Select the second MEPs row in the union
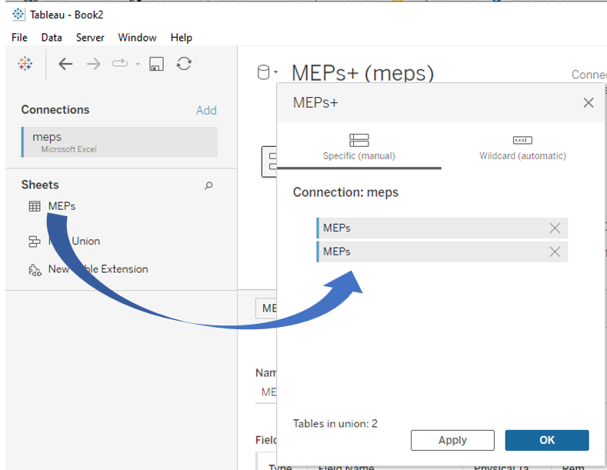Viewport: 607px width, 470px height. tap(442, 252)
